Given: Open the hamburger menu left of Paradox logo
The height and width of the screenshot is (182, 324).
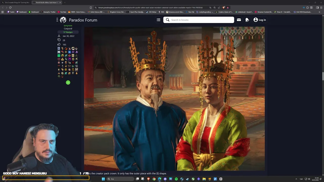Looking at the screenshot, I should tap(57, 20).
